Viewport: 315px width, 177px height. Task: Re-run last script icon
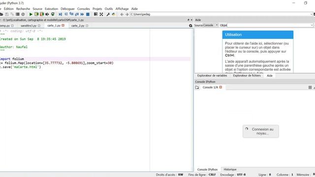click(53, 14)
